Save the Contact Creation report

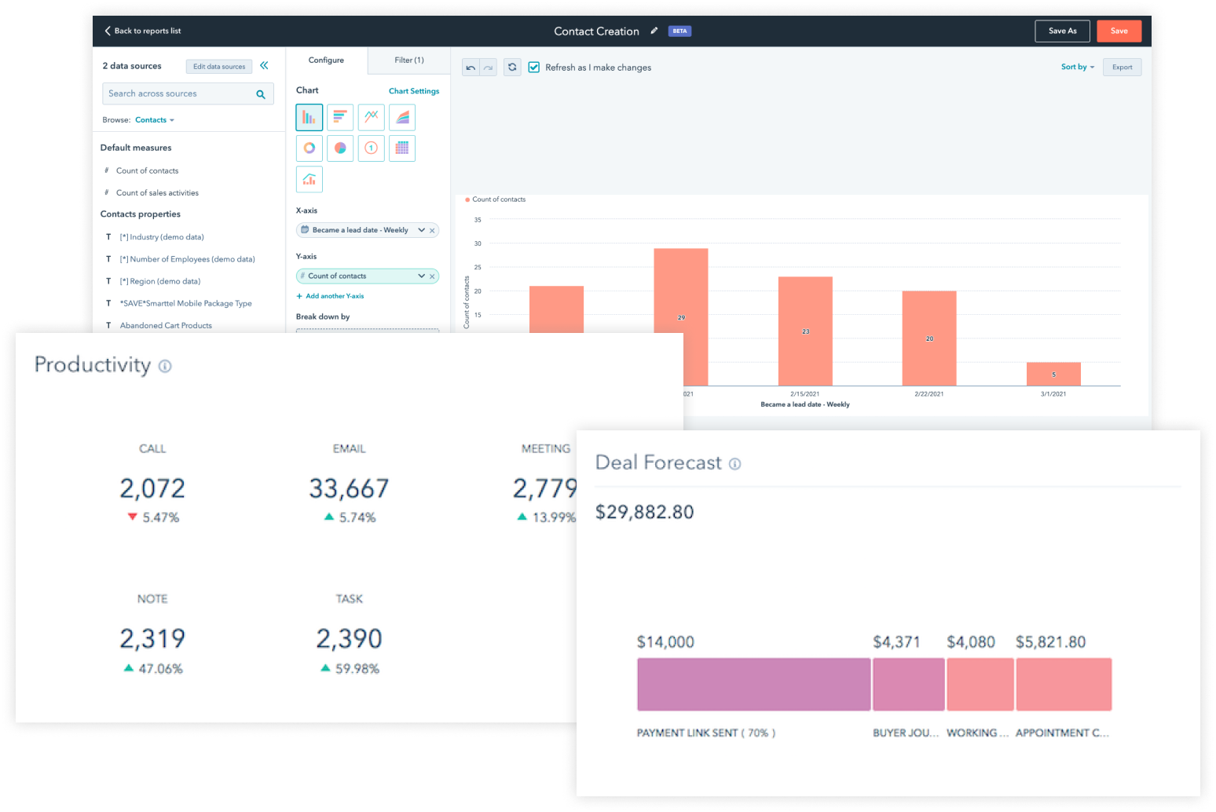point(1119,31)
